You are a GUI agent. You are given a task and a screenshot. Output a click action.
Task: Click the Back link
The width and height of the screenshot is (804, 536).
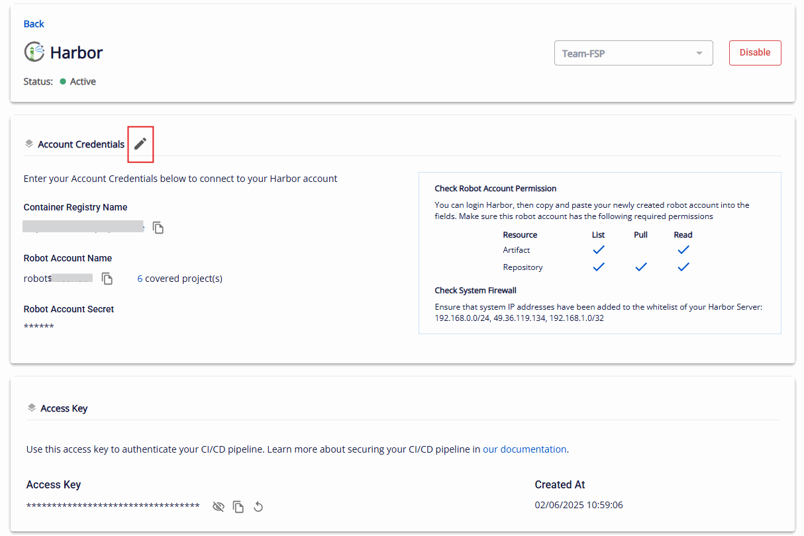(34, 24)
